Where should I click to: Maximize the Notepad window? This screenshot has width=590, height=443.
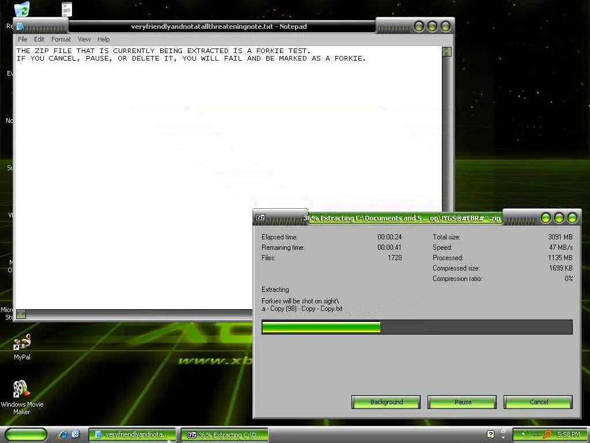tap(432, 27)
